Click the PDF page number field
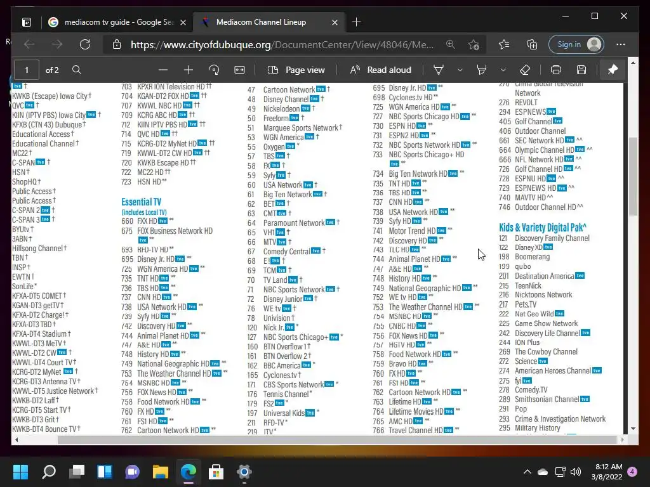650x487 pixels. tap(27, 70)
